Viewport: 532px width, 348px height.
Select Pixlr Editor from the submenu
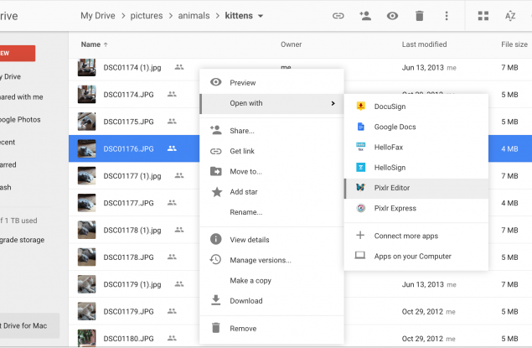[392, 188]
